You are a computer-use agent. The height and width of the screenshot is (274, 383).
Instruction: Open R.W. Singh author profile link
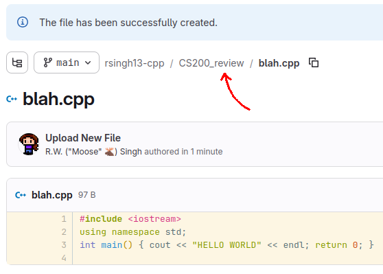[93, 152]
